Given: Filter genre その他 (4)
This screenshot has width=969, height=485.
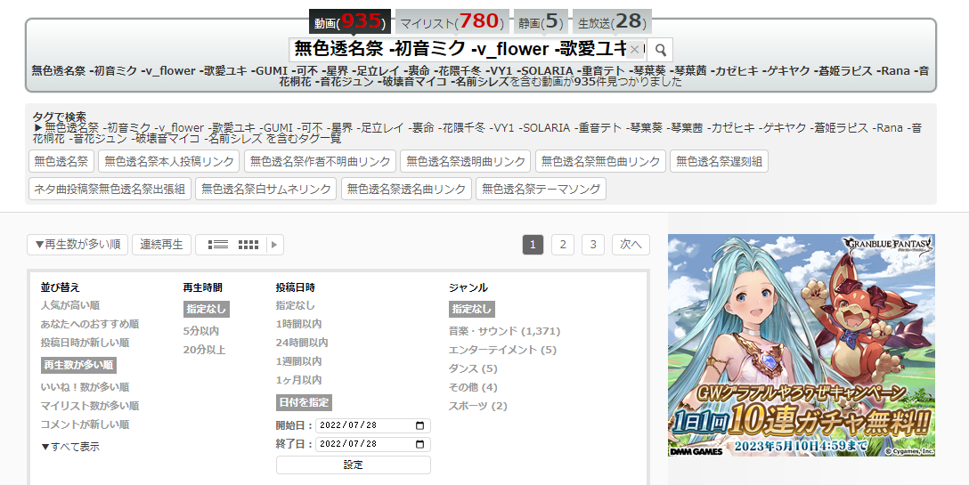Looking at the screenshot, I should click(473, 387).
